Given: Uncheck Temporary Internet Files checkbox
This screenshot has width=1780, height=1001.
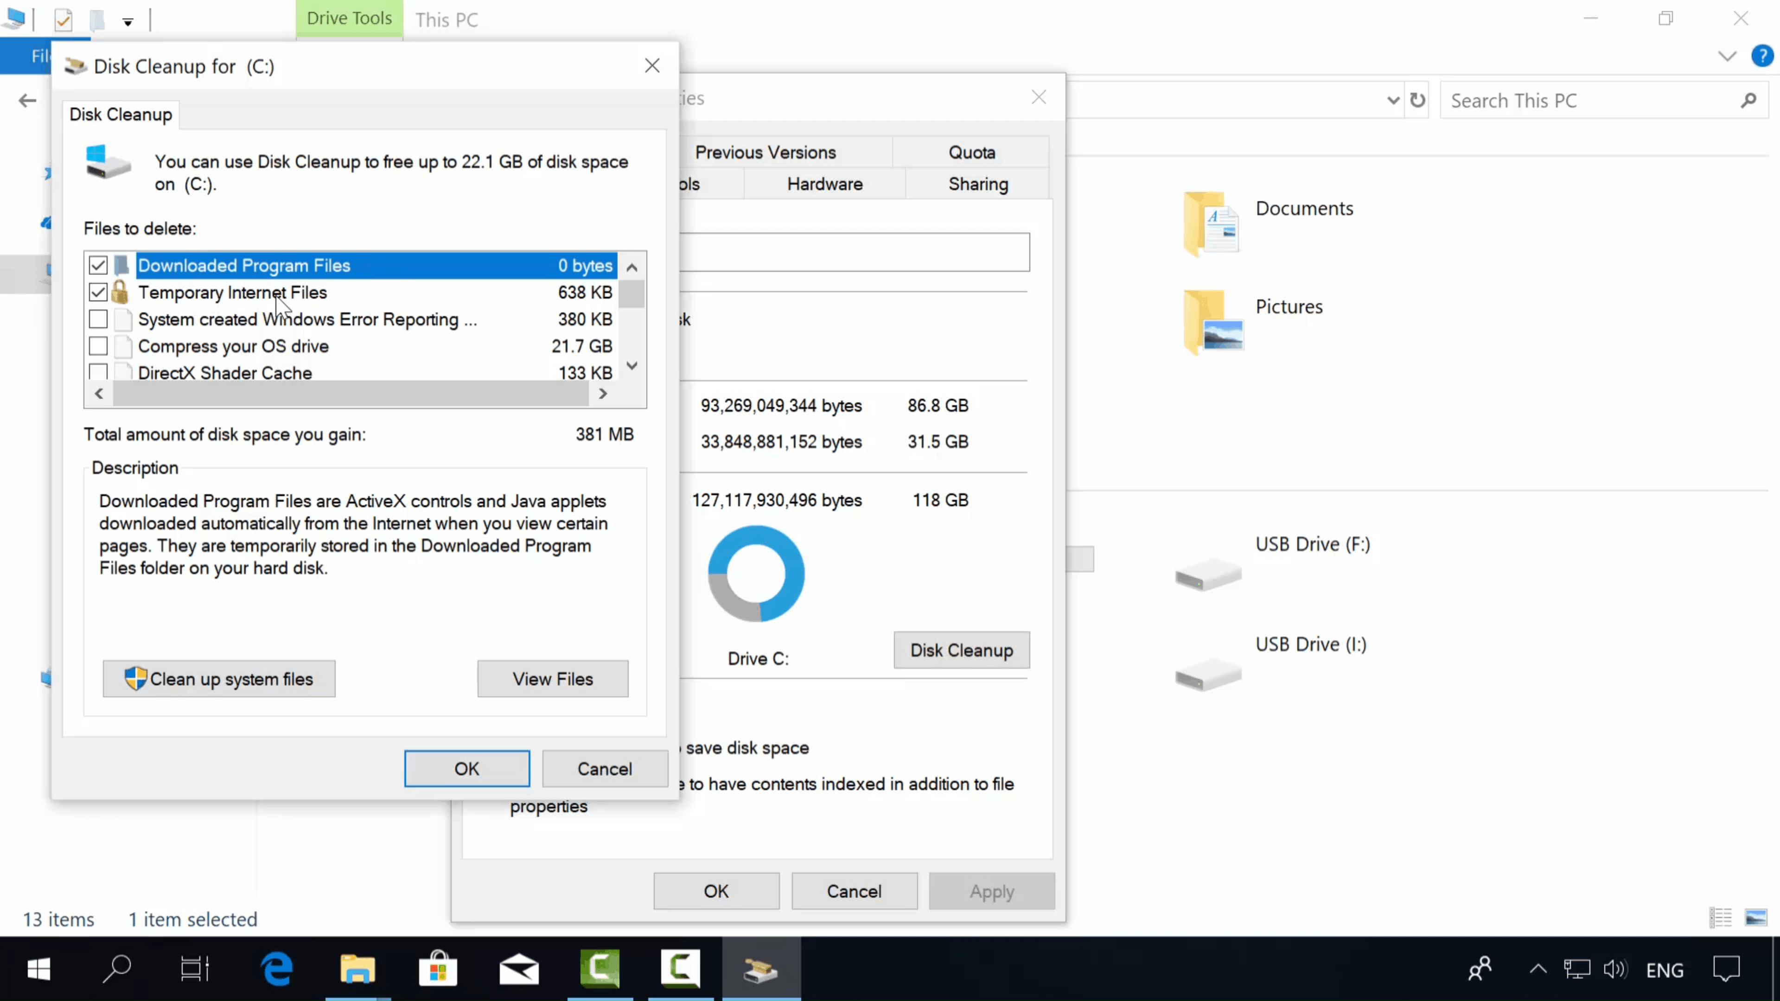Looking at the screenshot, I should tap(98, 292).
